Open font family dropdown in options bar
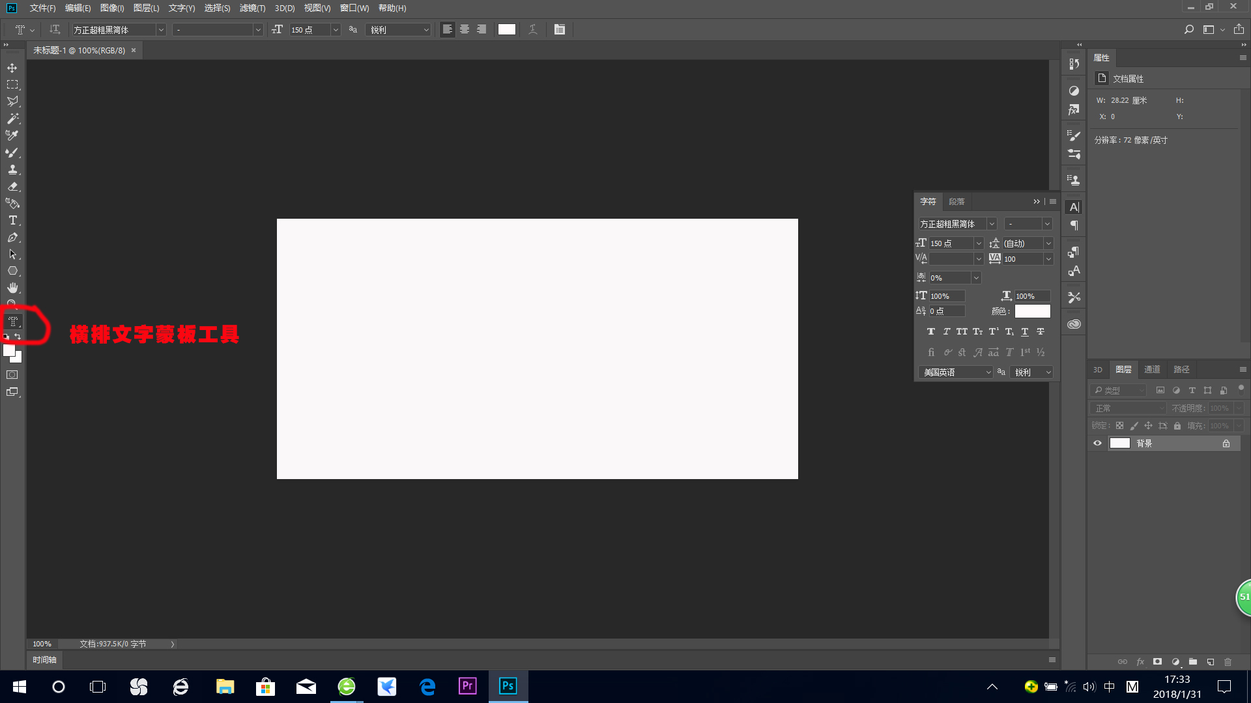 161,30
